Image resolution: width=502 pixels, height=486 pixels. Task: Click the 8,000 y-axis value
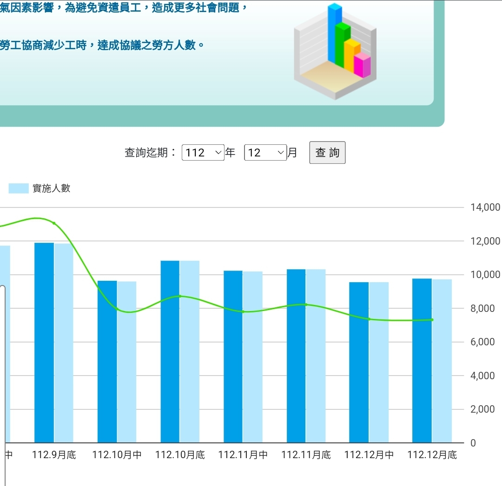482,308
